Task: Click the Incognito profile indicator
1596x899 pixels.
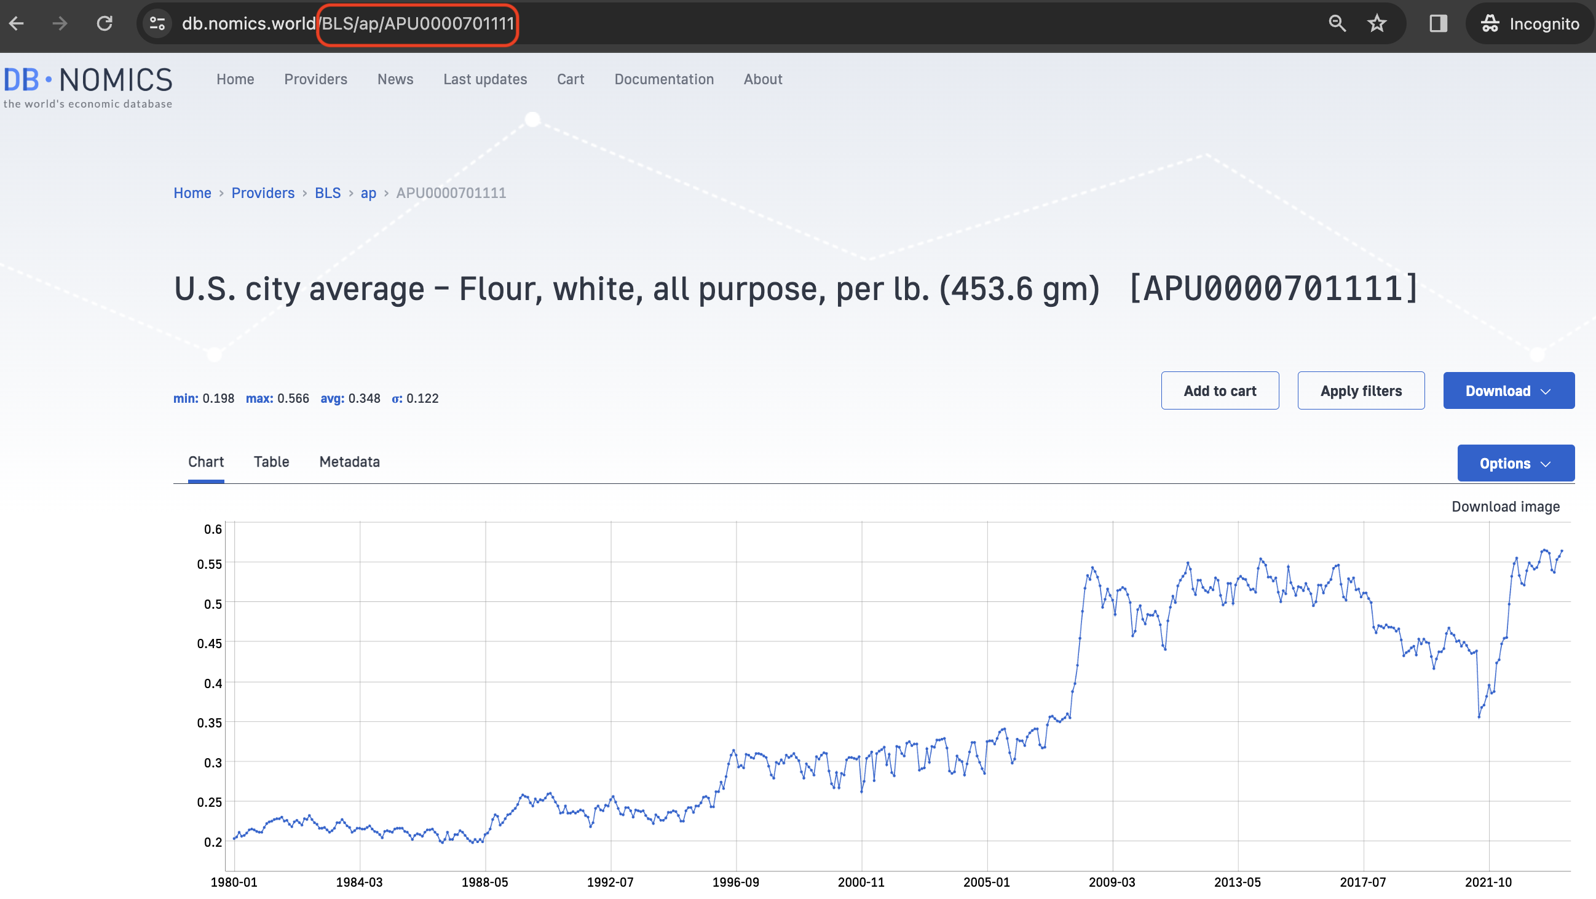Action: (1530, 23)
